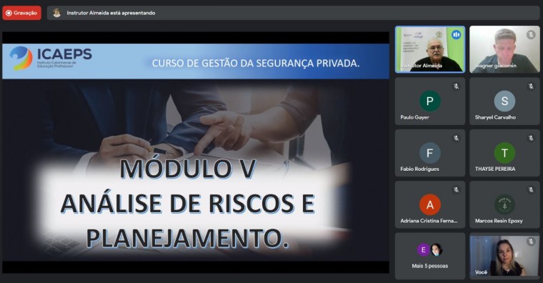Click the muted mic icon on Adriana Cristina's tile
This screenshot has height=283, width=543.
tap(456, 189)
